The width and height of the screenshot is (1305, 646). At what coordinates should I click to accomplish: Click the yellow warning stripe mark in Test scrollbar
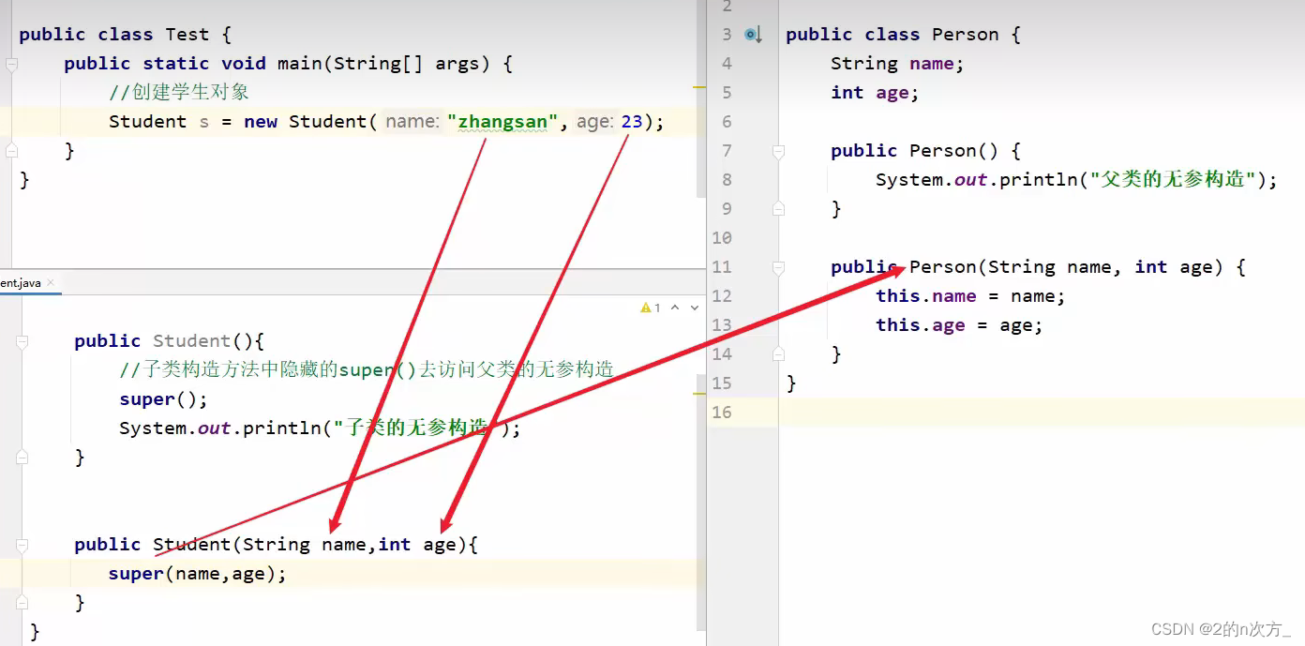pyautogui.click(x=699, y=87)
